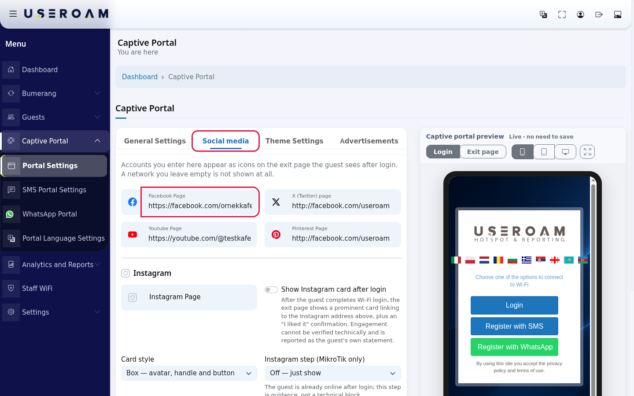Go to the Advertisements tab
The height and width of the screenshot is (396, 634).
click(x=369, y=141)
